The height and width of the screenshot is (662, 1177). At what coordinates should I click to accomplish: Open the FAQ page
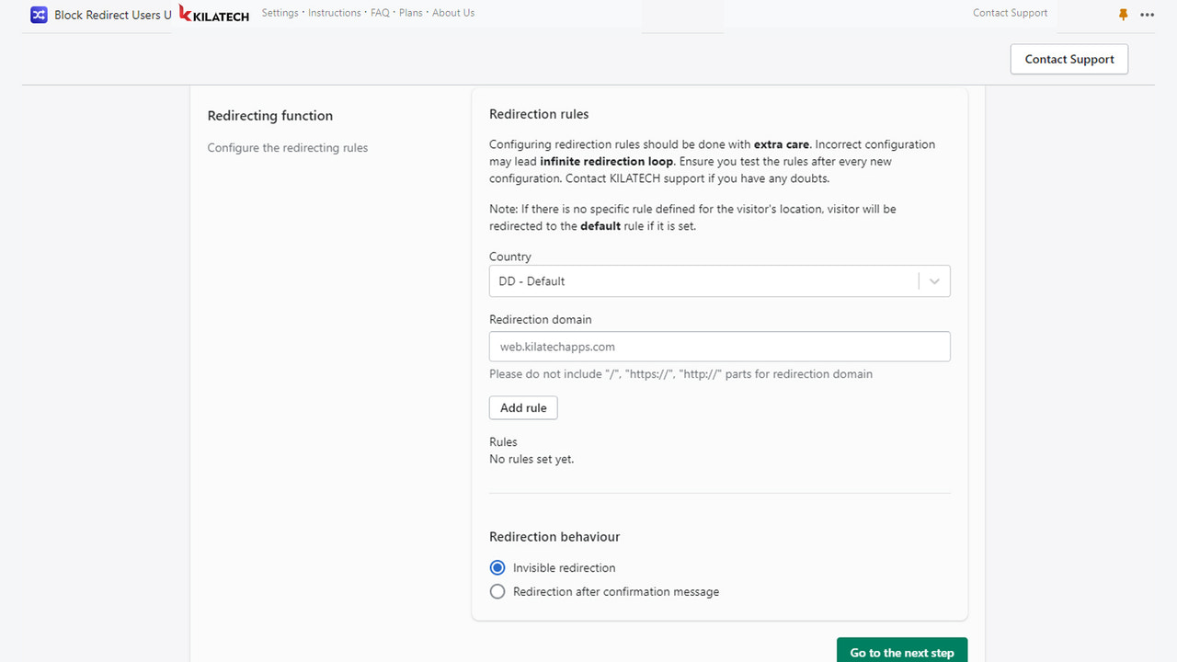coord(380,13)
